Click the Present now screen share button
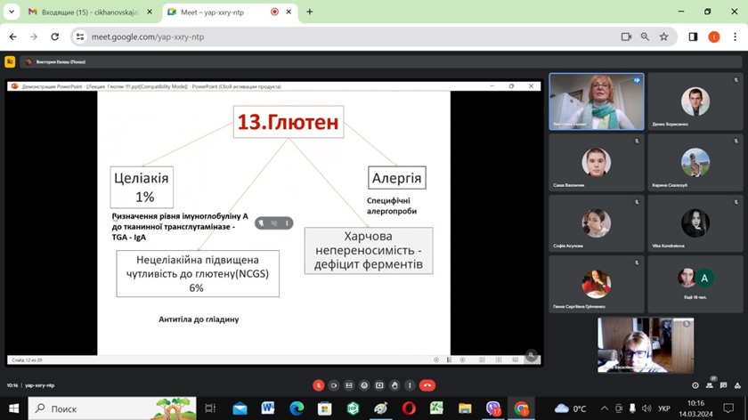Screen dimensions: 748x420 [x=379, y=385]
